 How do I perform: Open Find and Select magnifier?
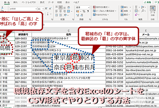click(143, 11)
